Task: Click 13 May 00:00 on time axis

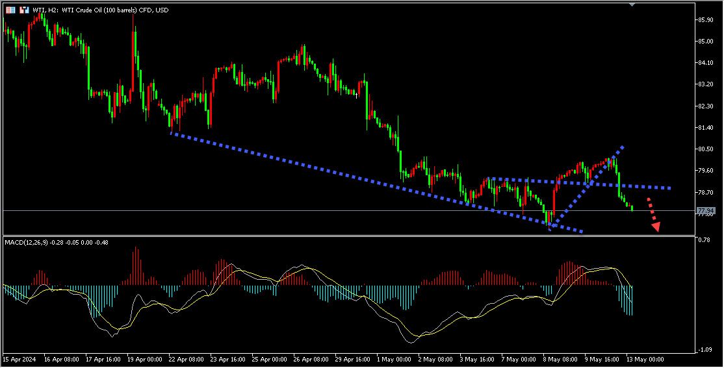Action: click(x=644, y=358)
